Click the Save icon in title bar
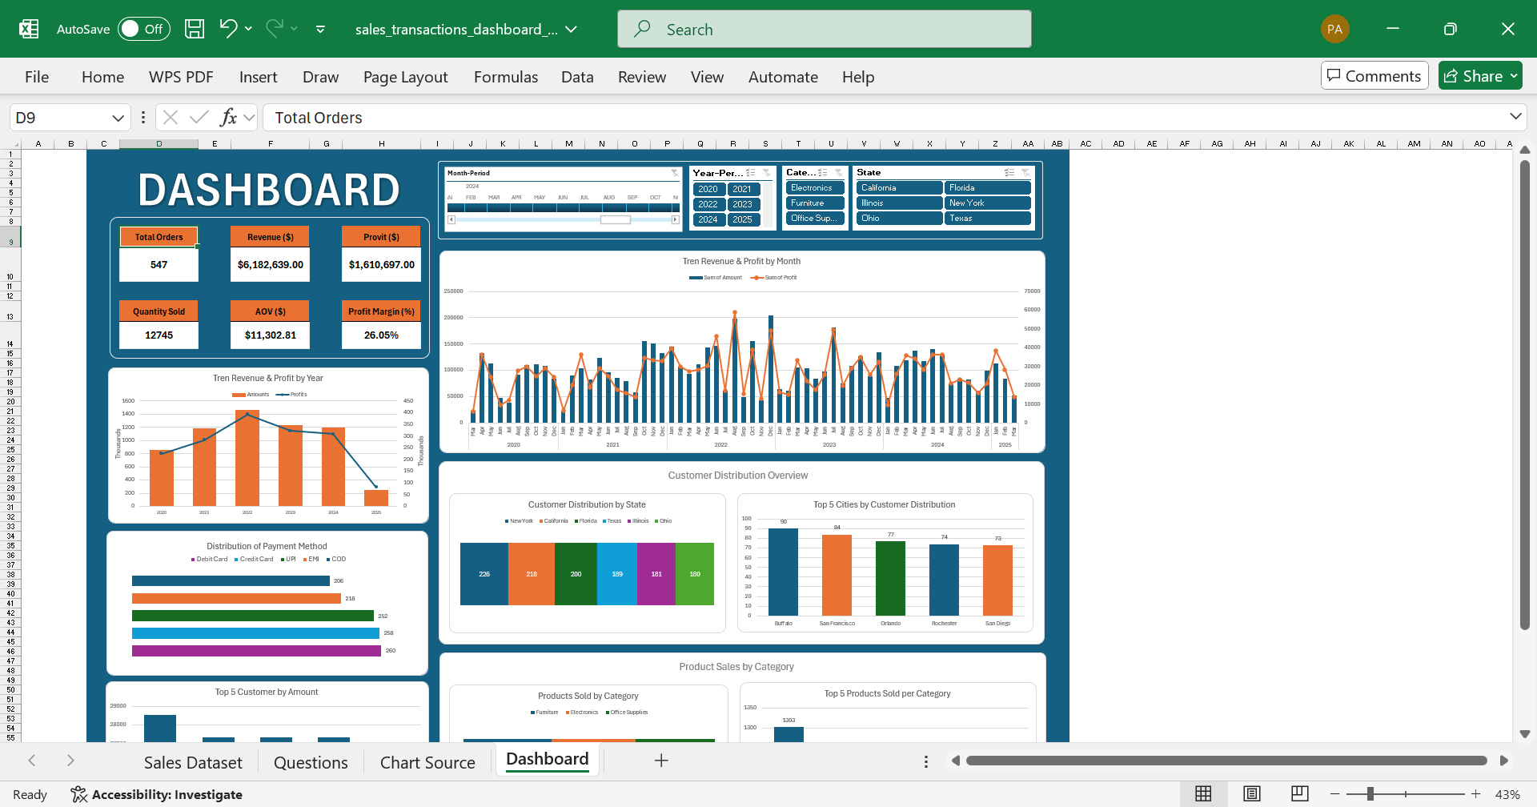 click(x=195, y=30)
